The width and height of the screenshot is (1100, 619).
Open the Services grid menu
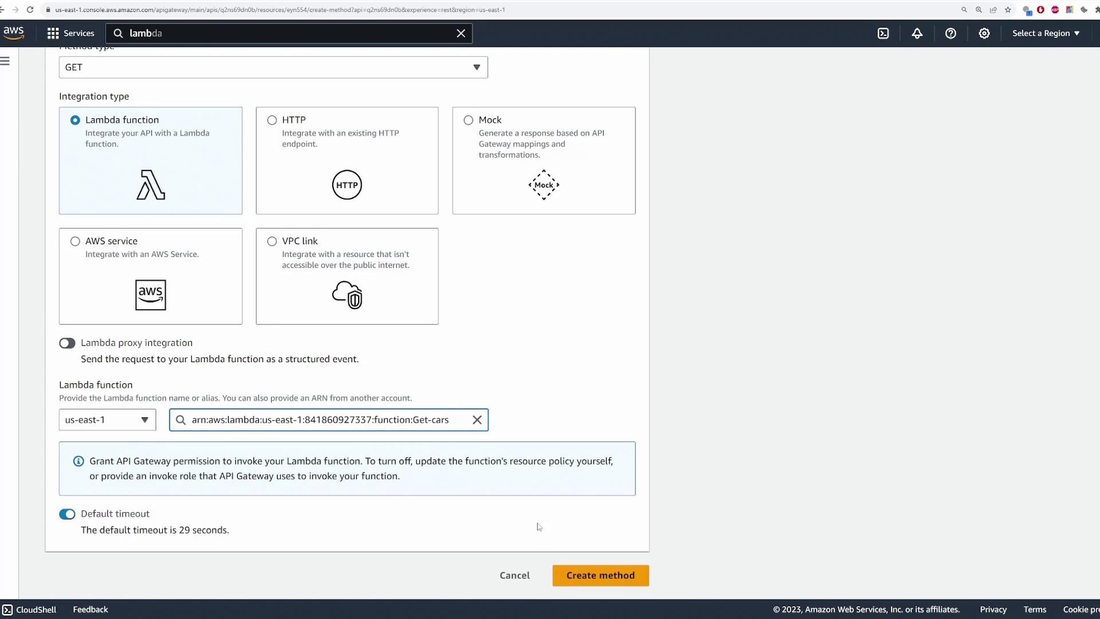pos(70,33)
